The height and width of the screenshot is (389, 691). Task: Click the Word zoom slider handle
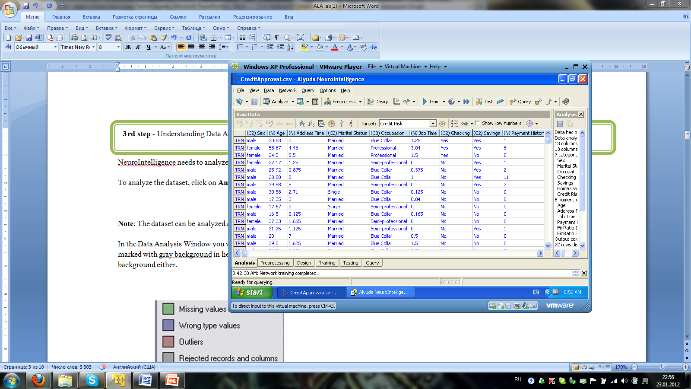tap(663, 367)
